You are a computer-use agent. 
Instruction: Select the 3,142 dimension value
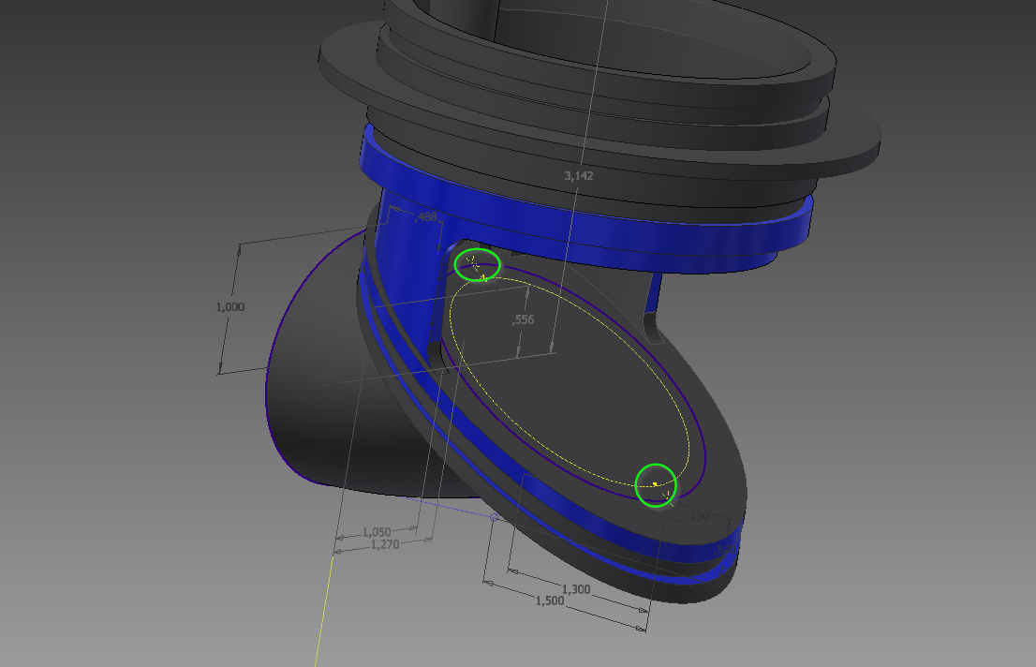[x=581, y=174]
